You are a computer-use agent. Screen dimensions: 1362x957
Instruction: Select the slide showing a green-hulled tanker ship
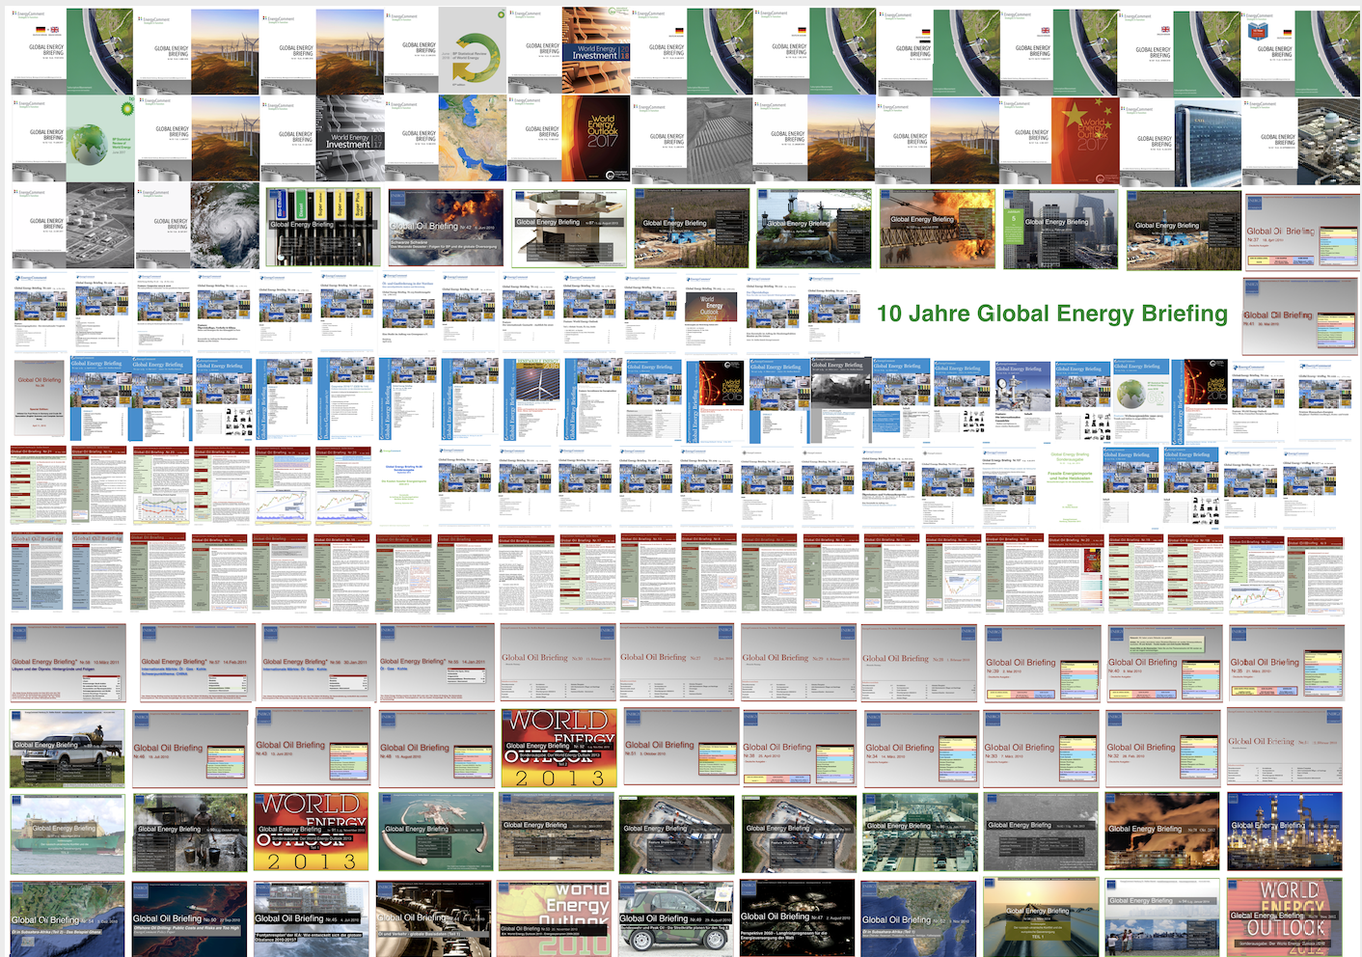pyautogui.click(x=68, y=834)
